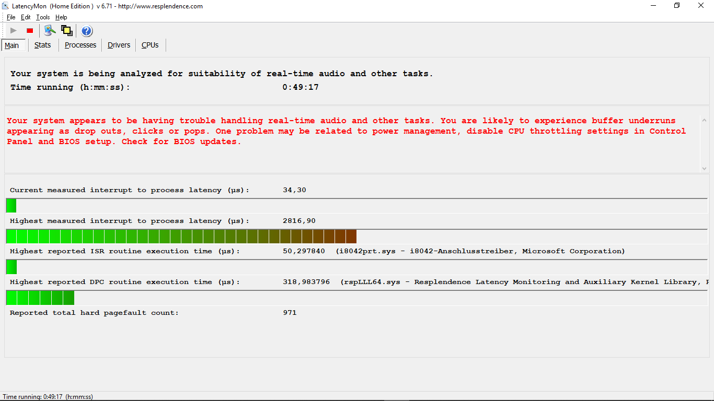This screenshot has width=714, height=401.
Task: Switch to the Drivers tab
Action: pyautogui.click(x=119, y=45)
